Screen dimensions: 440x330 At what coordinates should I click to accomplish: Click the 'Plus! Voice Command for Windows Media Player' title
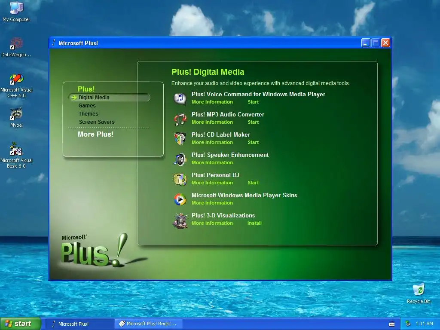(258, 94)
